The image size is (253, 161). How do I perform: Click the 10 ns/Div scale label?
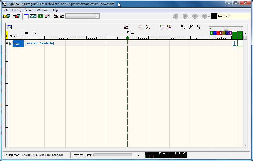30,33
